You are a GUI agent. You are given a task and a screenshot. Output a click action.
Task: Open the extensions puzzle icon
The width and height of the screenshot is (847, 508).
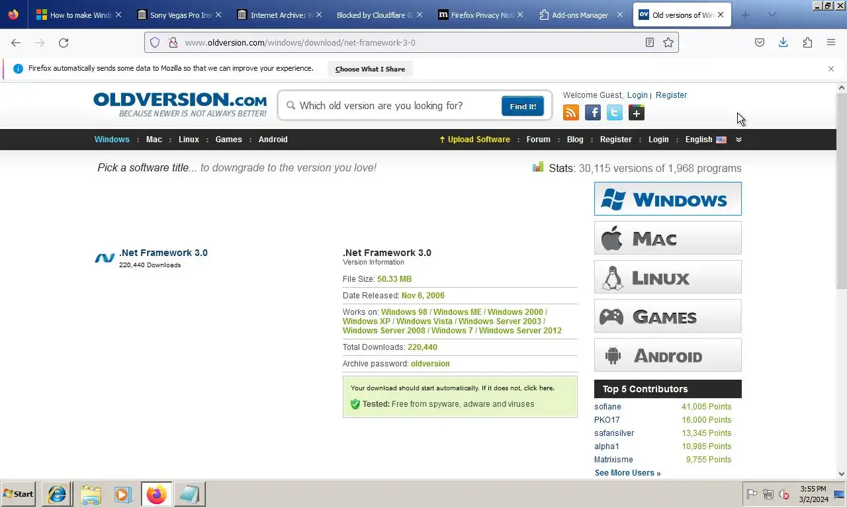tap(807, 42)
